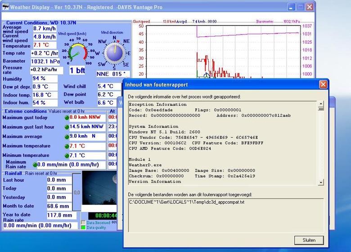The height and width of the screenshot is (252, 351).
Task: Click the Indoor temp. value 16.8 °C
Action: coord(45,95)
